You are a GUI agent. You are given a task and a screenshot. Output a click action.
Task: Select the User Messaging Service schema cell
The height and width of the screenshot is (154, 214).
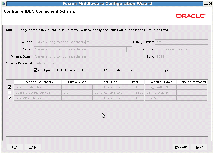(x=37, y=93)
